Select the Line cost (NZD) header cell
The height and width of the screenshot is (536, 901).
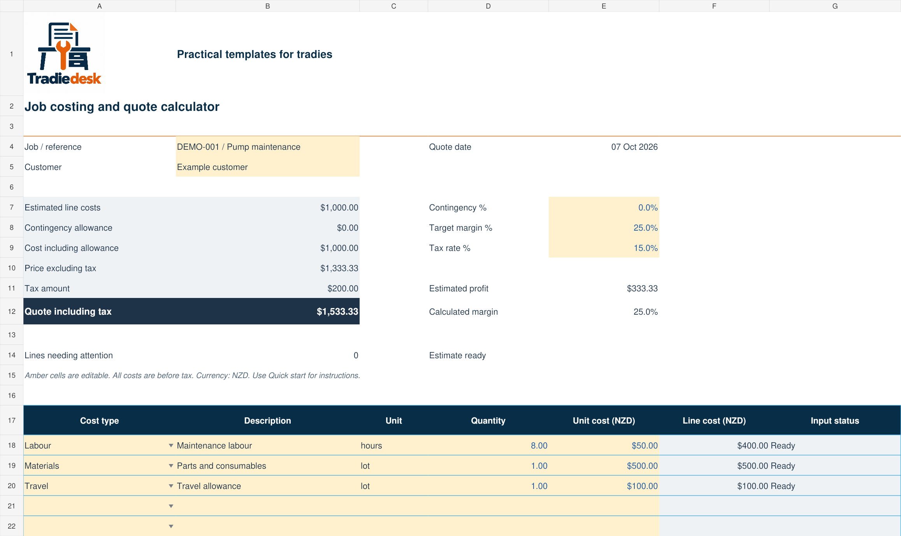click(x=714, y=420)
